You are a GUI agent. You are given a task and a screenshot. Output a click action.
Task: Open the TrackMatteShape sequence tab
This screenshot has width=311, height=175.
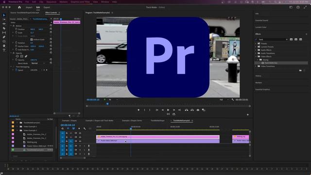[x=157, y=121]
